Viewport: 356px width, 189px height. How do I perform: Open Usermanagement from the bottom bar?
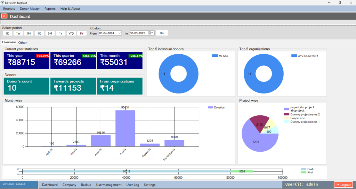(x=108, y=185)
